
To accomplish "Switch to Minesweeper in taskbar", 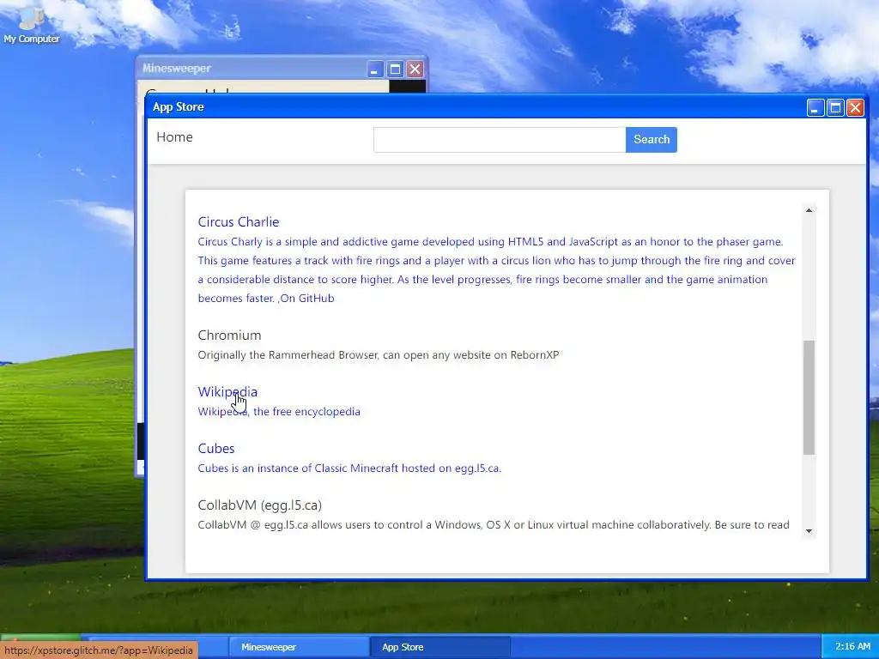I will 299,647.
